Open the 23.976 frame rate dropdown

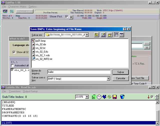pos(87,97)
